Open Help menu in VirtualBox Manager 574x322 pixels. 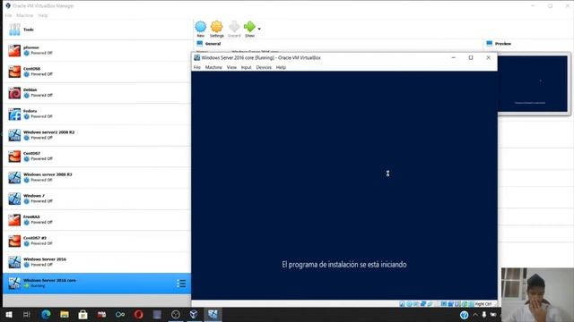click(43, 16)
